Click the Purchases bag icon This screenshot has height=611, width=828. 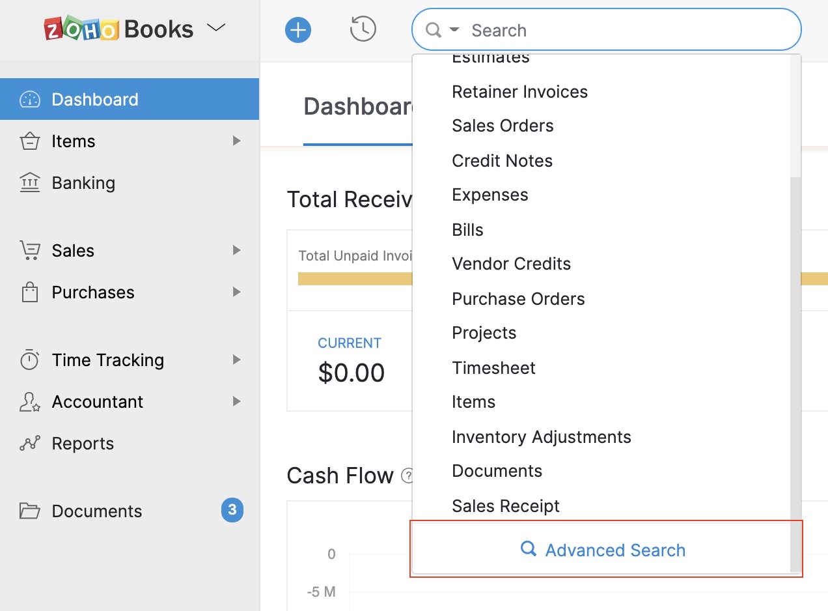click(29, 292)
